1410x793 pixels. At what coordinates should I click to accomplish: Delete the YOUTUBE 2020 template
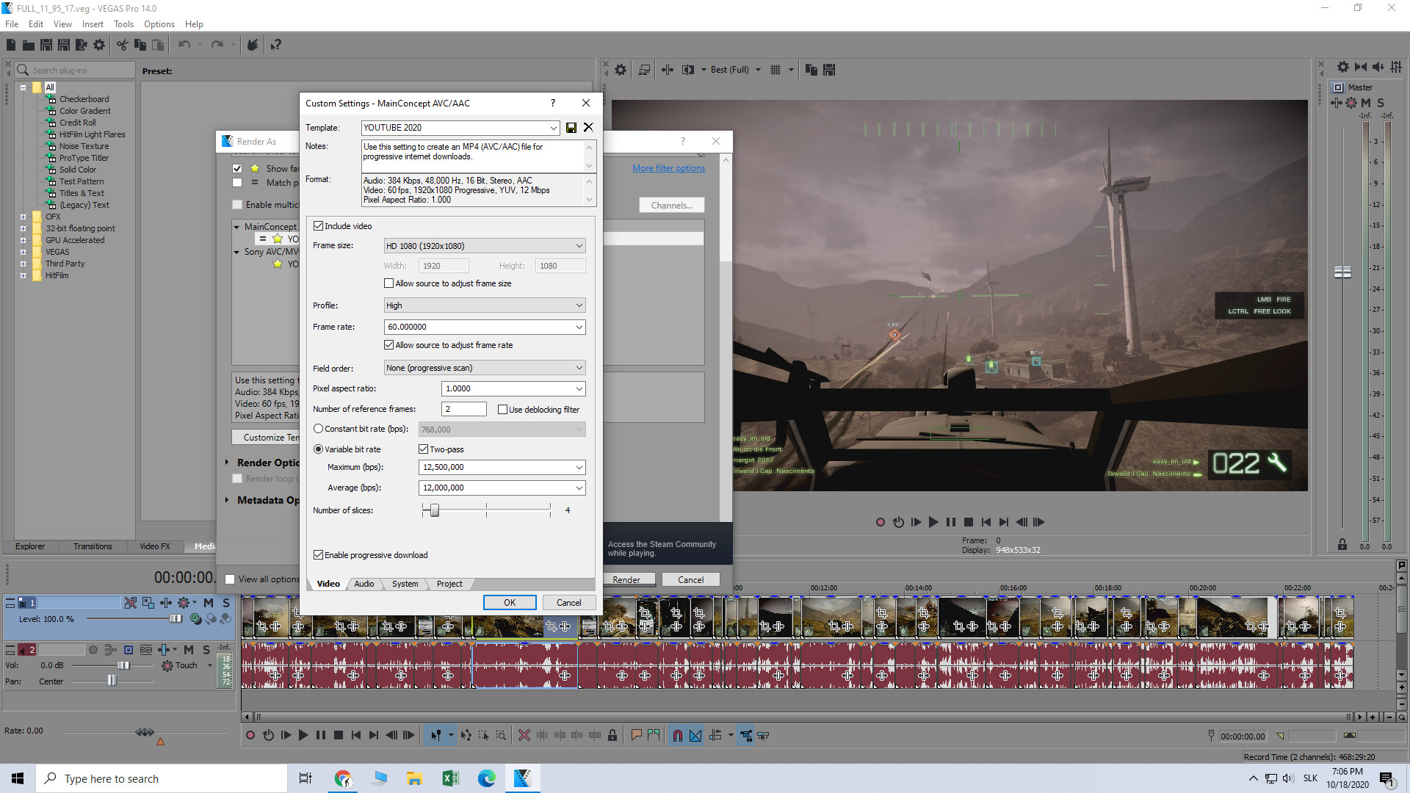coord(588,128)
